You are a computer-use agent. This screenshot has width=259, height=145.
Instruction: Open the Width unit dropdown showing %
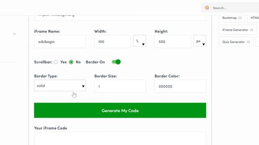point(140,41)
